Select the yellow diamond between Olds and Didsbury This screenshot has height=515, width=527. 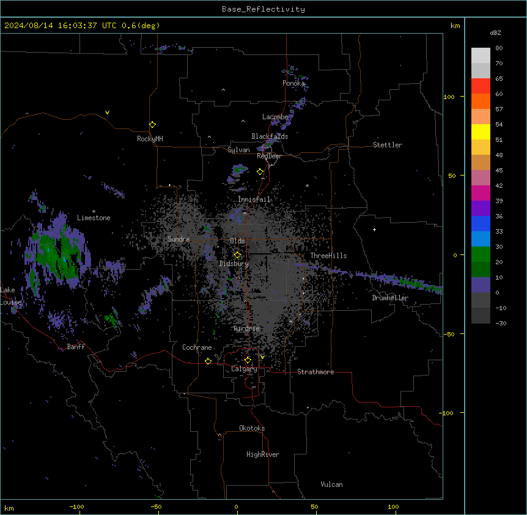click(237, 255)
